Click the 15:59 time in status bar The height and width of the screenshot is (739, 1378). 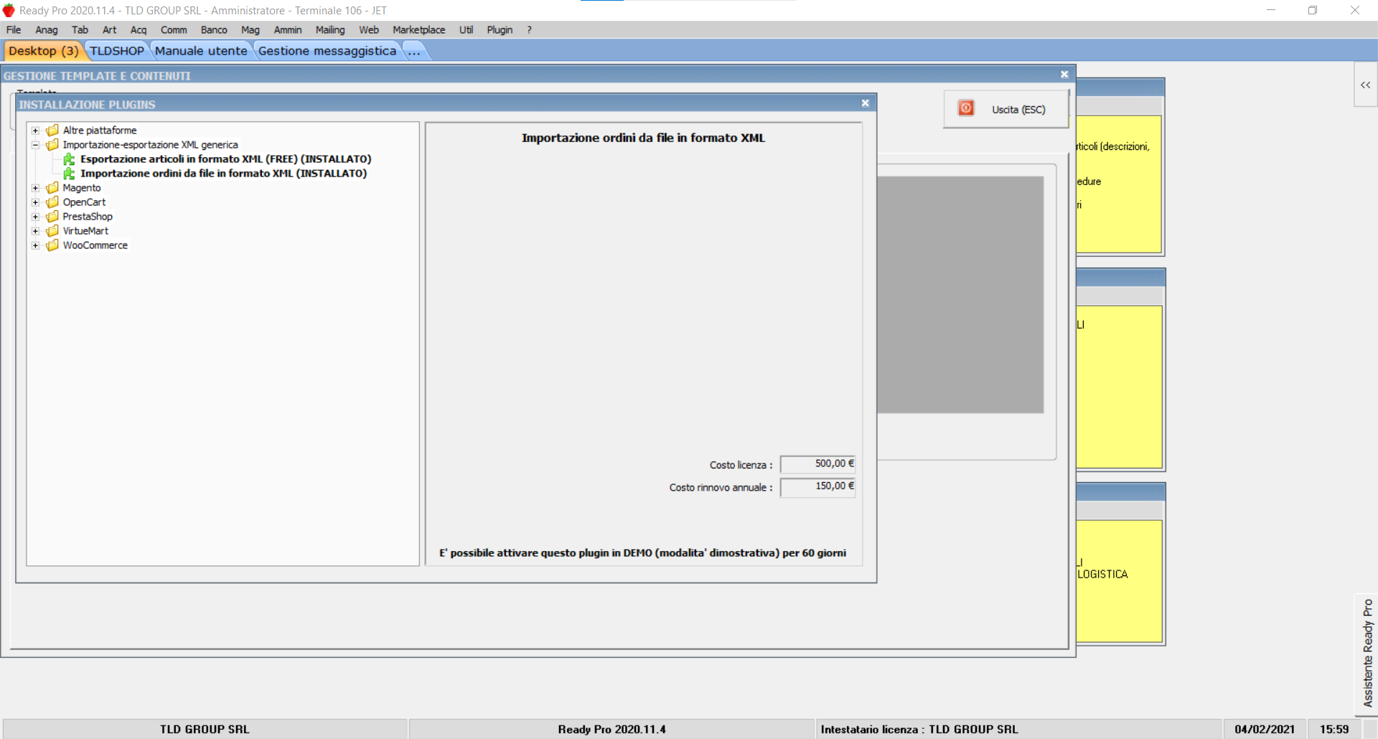point(1334,729)
